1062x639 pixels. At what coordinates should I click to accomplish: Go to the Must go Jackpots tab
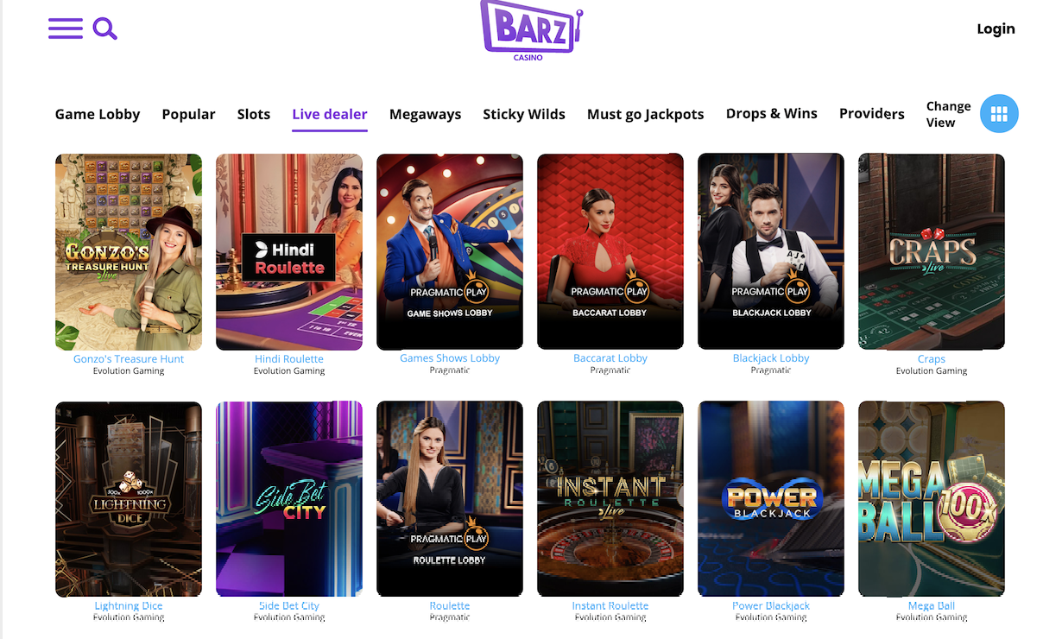click(645, 114)
